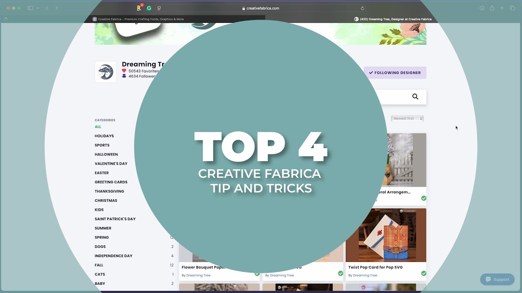Choose the CATS category

pos(100,274)
